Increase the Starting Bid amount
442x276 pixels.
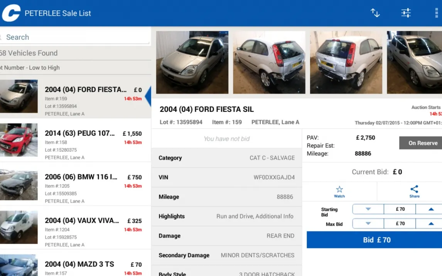[431, 209]
